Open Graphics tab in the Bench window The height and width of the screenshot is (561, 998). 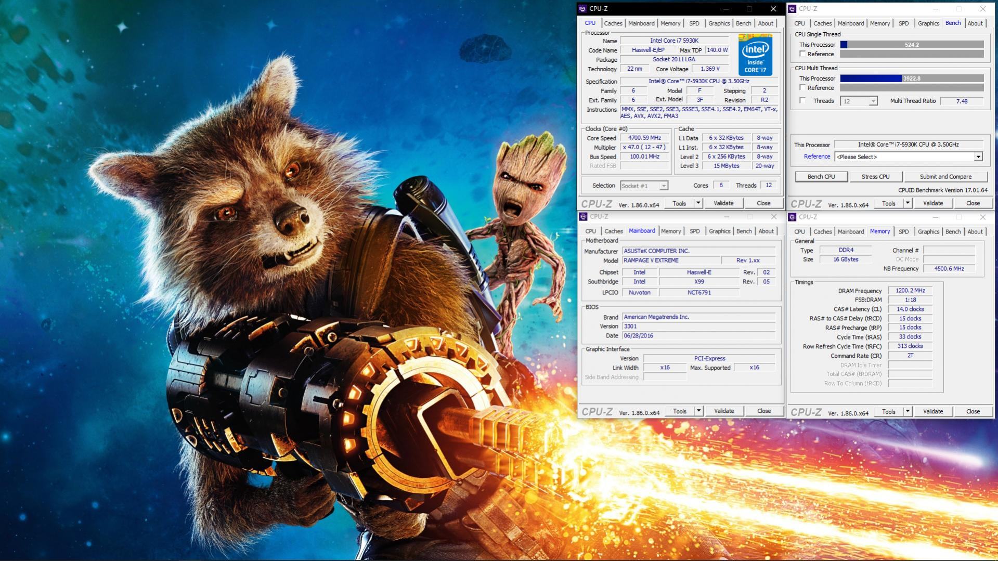(928, 23)
